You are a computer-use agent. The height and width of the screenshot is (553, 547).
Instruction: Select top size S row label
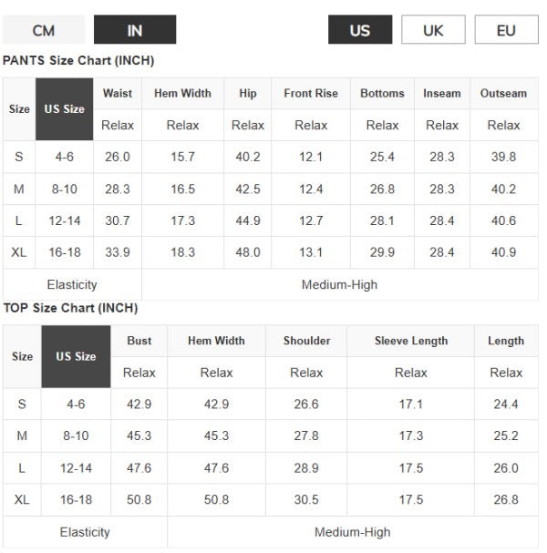(x=22, y=405)
